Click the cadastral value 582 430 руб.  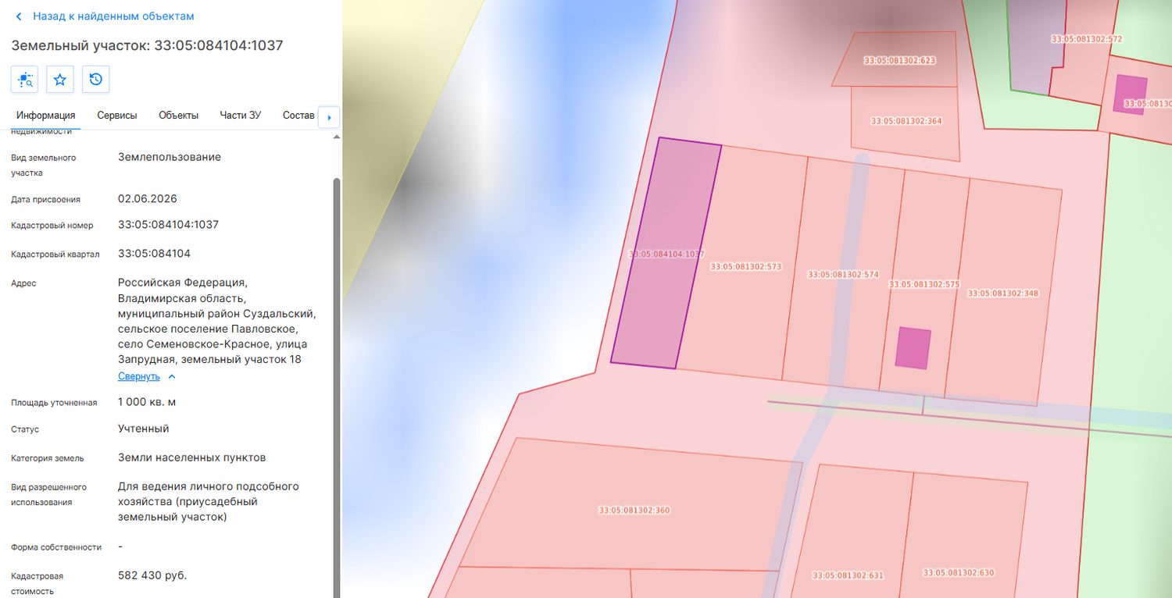(152, 575)
